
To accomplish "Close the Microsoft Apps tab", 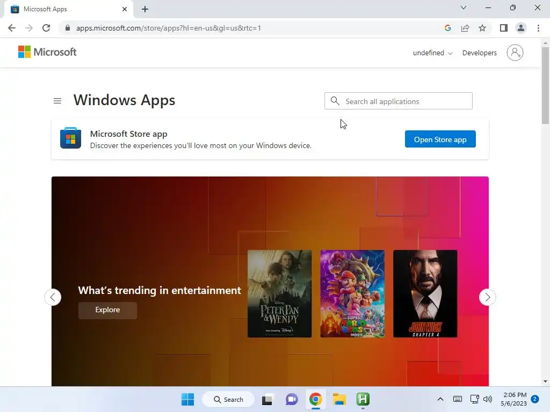I will [125, 9].
